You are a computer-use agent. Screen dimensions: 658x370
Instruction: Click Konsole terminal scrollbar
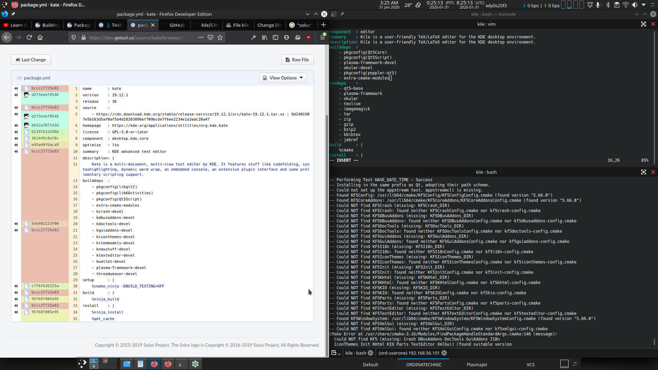click(x=655, y=341)
